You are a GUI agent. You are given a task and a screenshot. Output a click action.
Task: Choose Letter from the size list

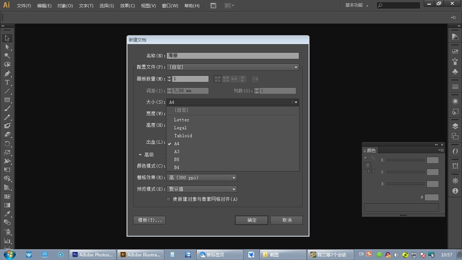[232, 120]
